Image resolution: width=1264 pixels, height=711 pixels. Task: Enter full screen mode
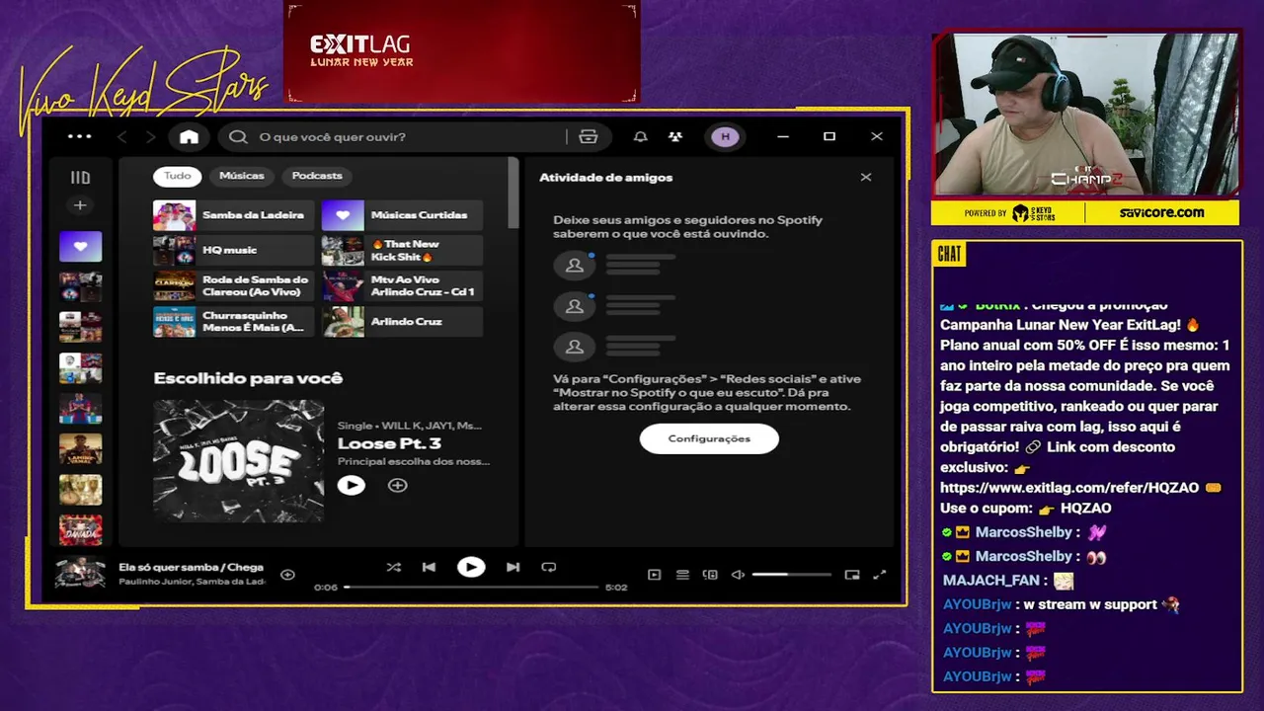point(880,575)
